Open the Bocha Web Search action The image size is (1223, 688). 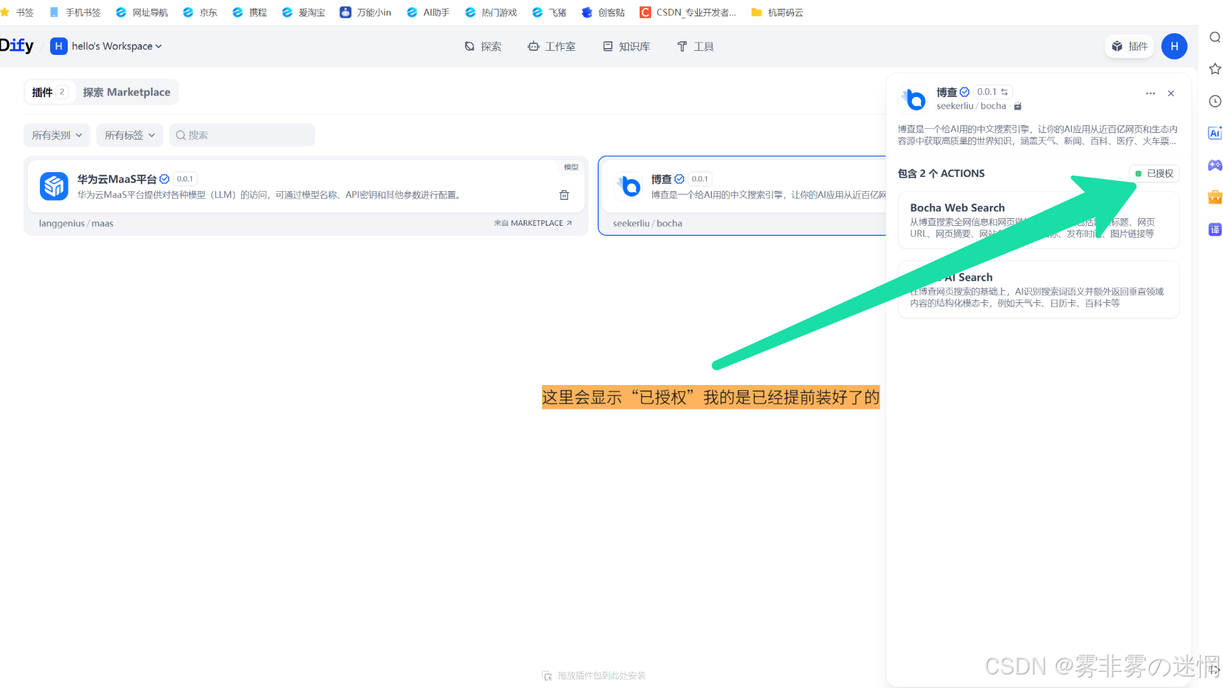pos(1039,220)
